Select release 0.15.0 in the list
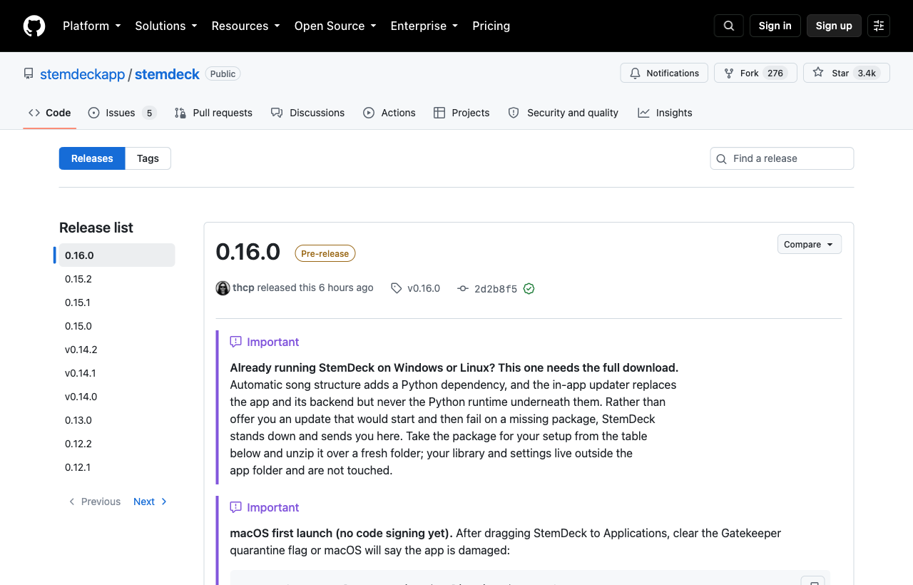The height and width of the screenshot is (585, 913). click(x=117, y=326)
